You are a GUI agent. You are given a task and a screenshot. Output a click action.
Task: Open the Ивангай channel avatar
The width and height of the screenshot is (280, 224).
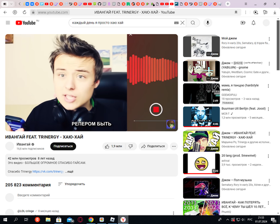[x=10, y=146]
